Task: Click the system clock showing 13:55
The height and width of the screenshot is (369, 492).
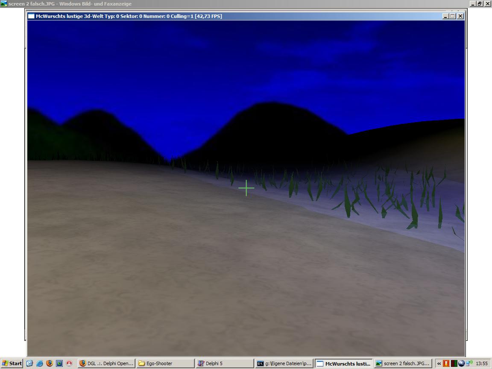Action: pyautogui.click(x=482, y=363)
